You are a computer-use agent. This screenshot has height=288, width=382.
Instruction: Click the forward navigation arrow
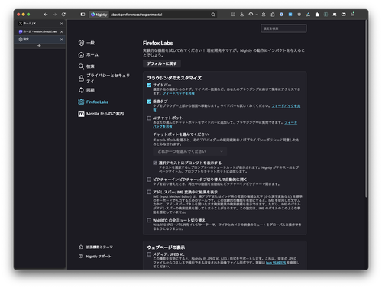pyautogui.click(x=55, y=15)
